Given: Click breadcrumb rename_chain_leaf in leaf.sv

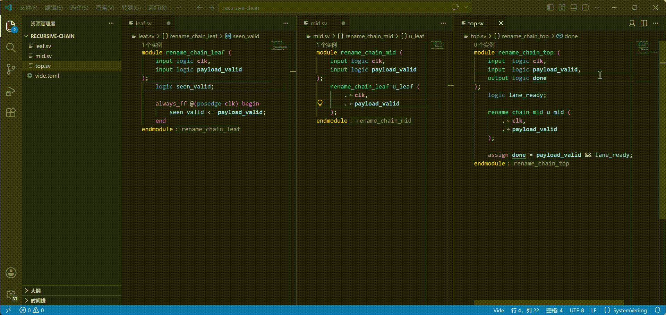Looking at the screenshot, I should [x=194, y=36].
